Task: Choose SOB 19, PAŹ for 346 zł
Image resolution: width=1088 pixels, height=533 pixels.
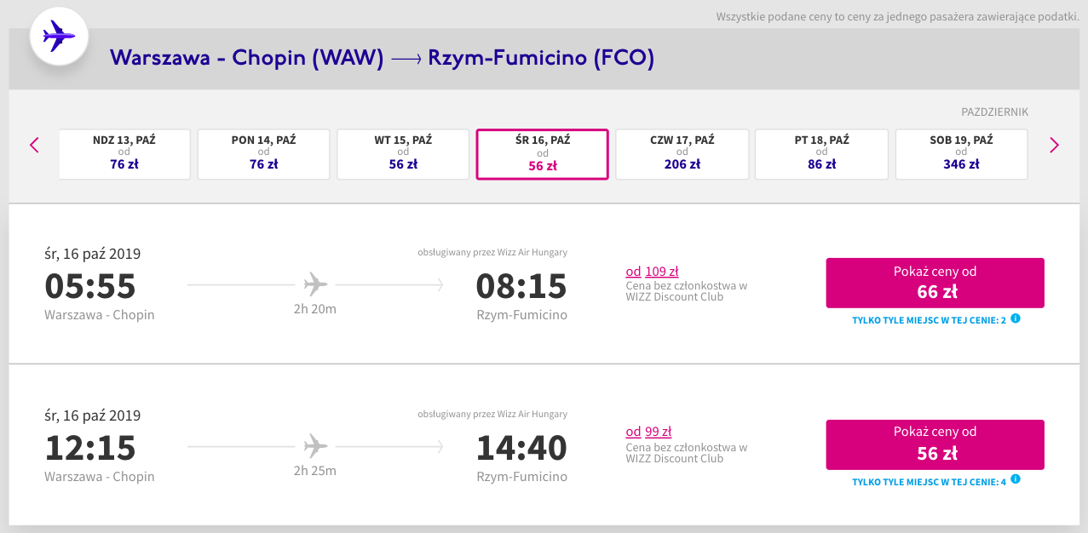Action: [961, 154]
